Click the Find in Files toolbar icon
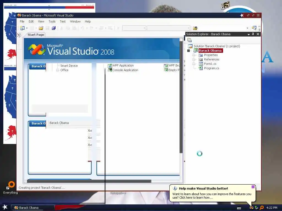The width and height of the screenshot is (282, 211). coord(195,28)
